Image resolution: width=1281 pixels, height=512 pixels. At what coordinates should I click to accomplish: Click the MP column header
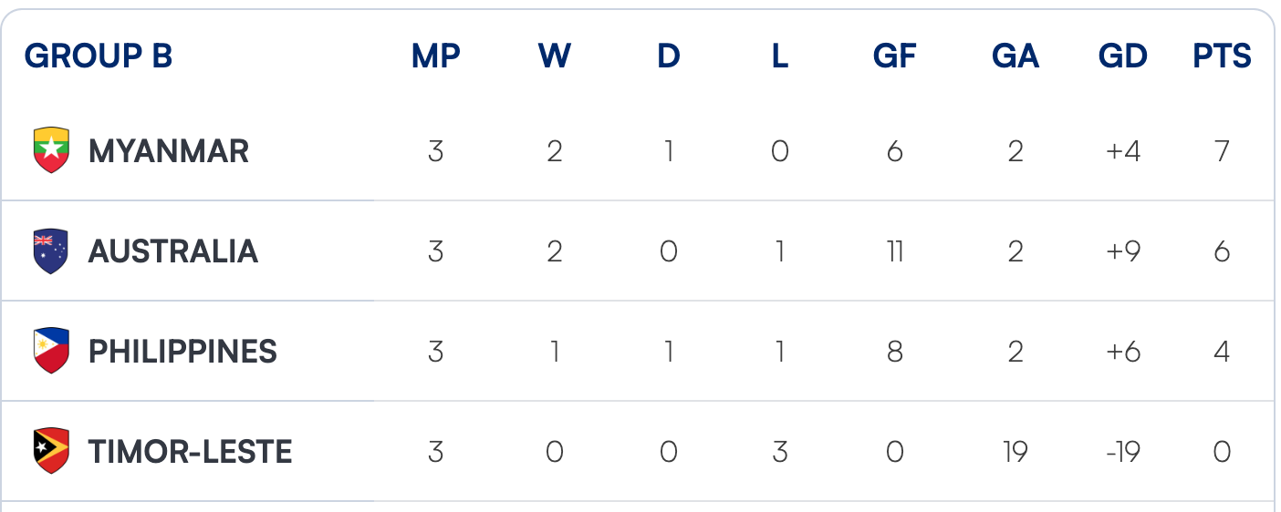pos(436,56)
